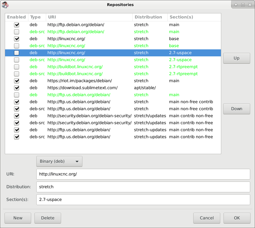255x228 pixels.
Task: Enable the deb-src buildbot.linuxcnc.org 2.7-rtpreempt checkbox
Action: click(17, 74)
